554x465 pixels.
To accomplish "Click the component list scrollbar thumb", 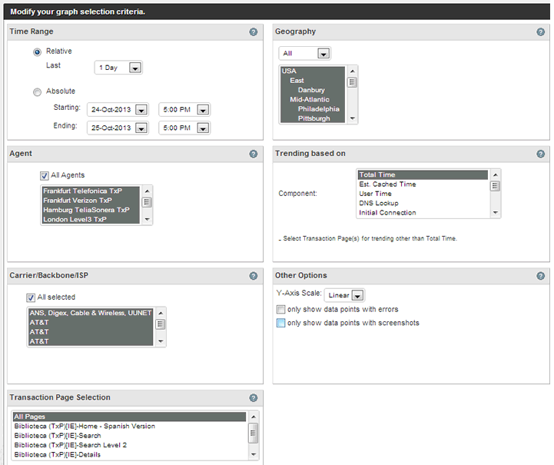I will pyautogui.click(x=495, y=186).
